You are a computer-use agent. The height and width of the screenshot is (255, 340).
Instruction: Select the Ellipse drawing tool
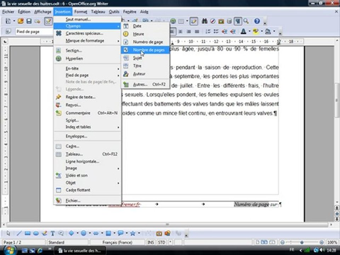point(36,233)
